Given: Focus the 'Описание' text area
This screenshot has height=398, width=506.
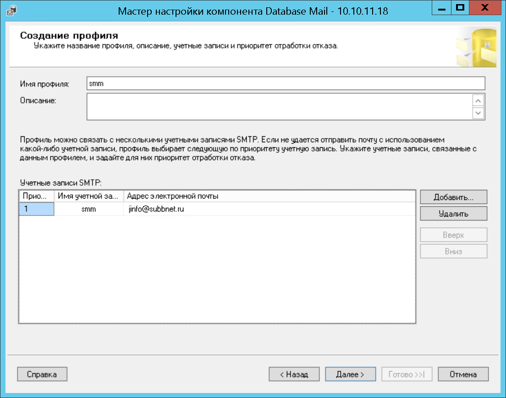Looking at the screenshot, I should click(280, 107).
